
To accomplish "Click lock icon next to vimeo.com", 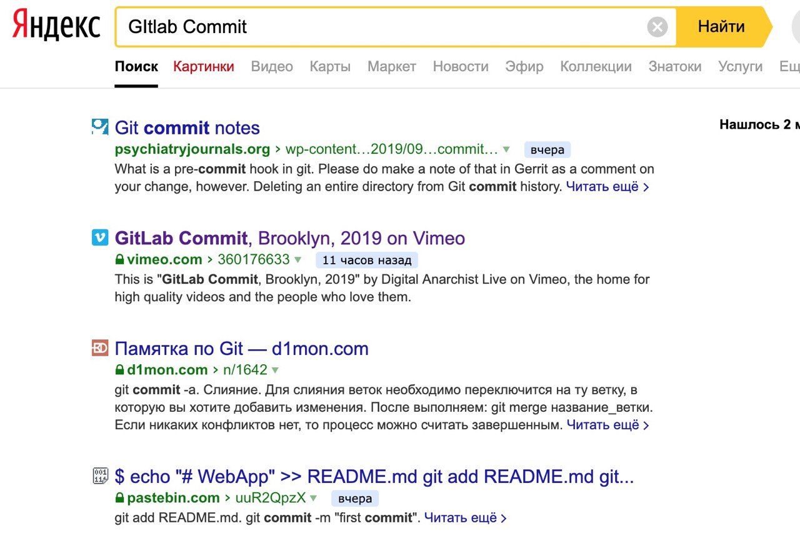I will coord(119,259).
